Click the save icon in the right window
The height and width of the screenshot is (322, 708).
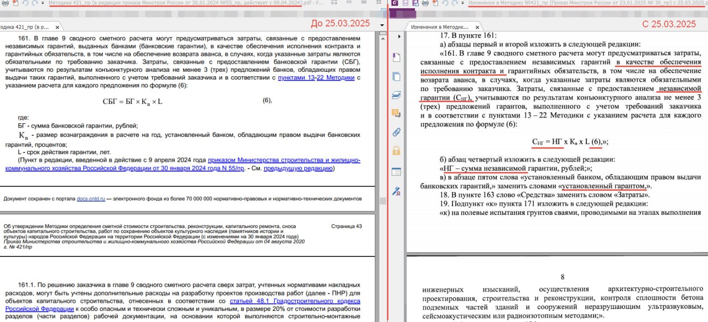405,3
